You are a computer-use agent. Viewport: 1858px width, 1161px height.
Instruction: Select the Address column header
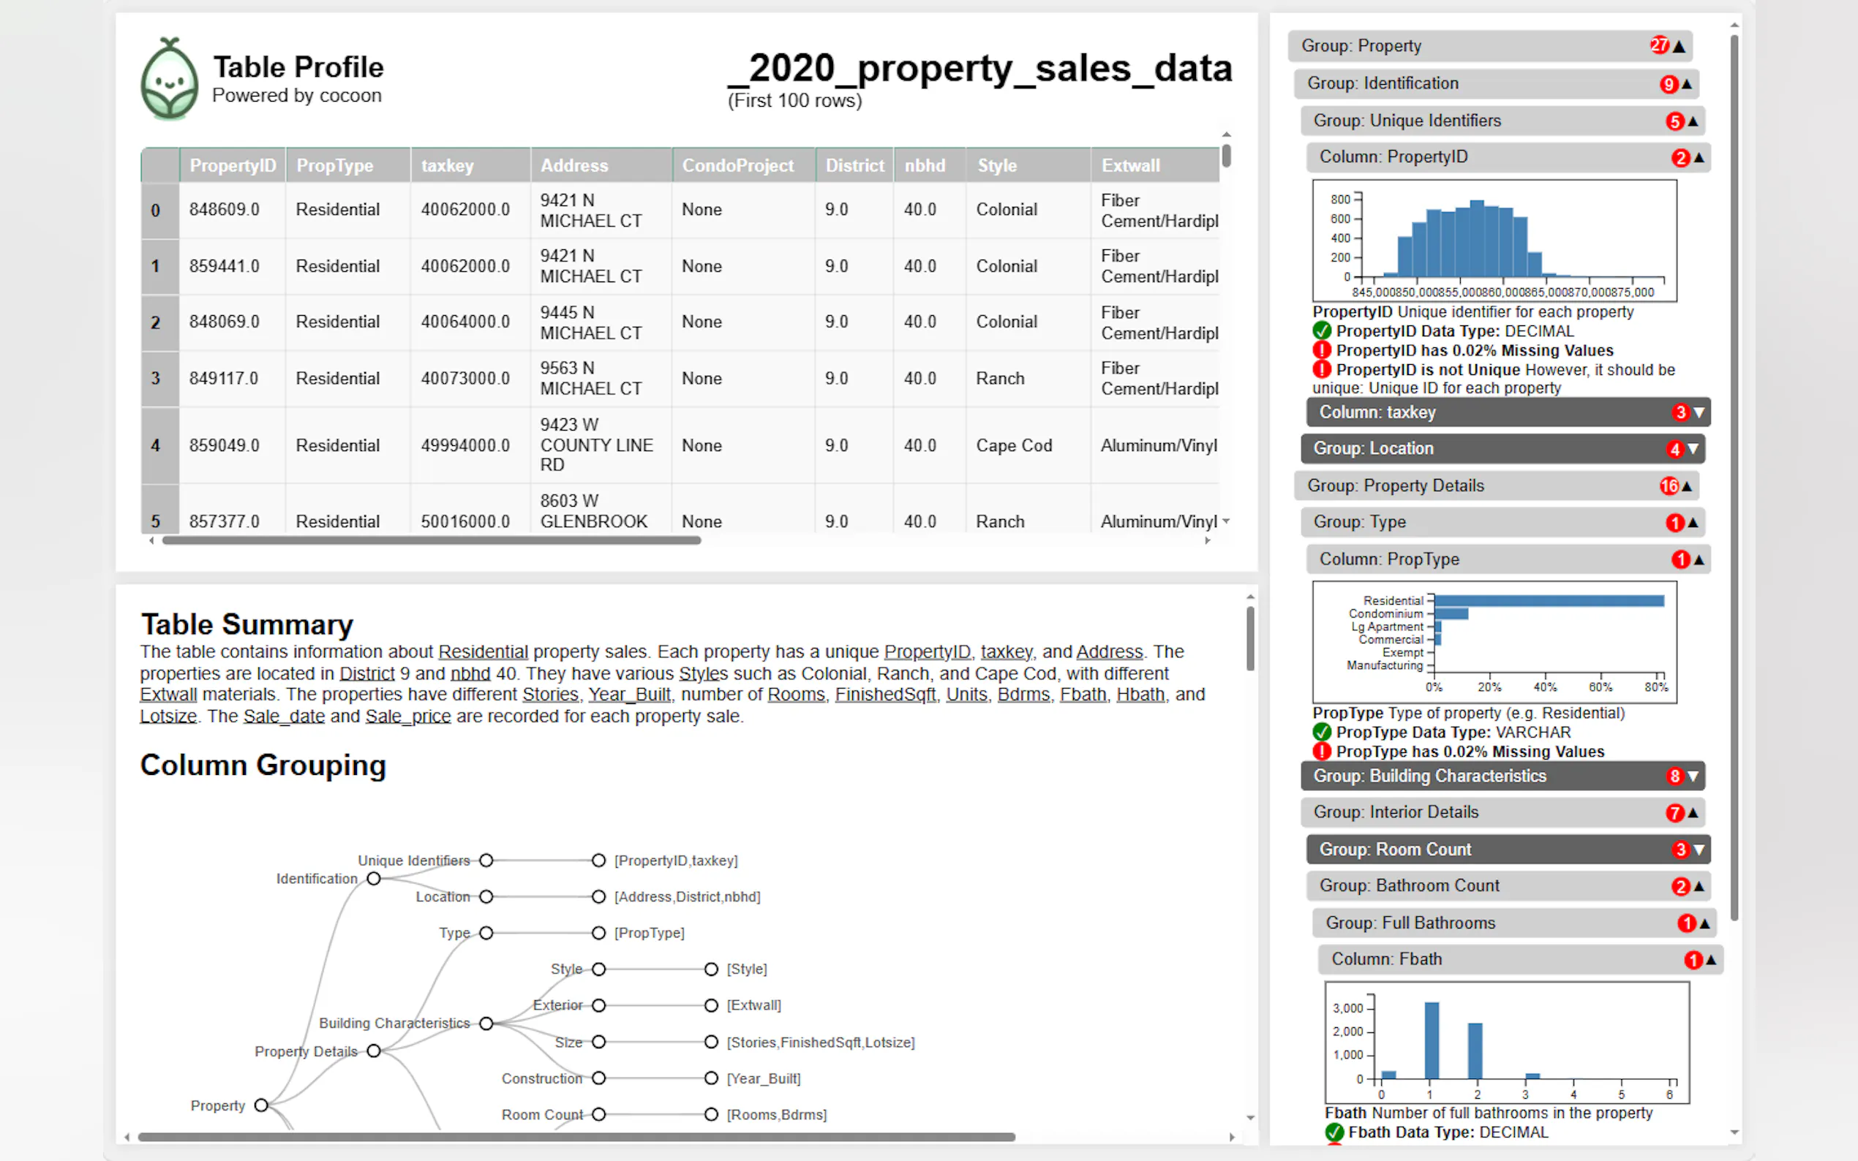[600, 165]
